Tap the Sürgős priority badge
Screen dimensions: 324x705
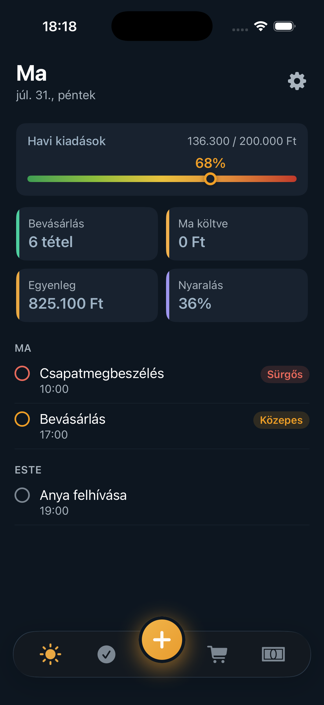point(285,374)
